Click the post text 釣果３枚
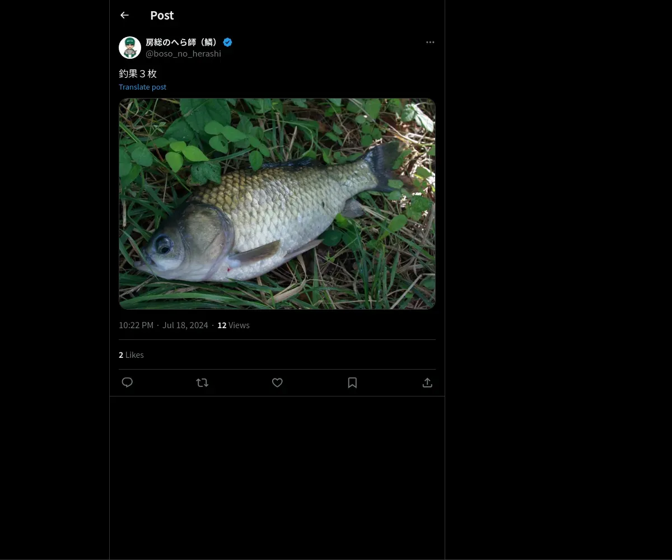This screenshot has height=560, width=672. pos(138,73)
